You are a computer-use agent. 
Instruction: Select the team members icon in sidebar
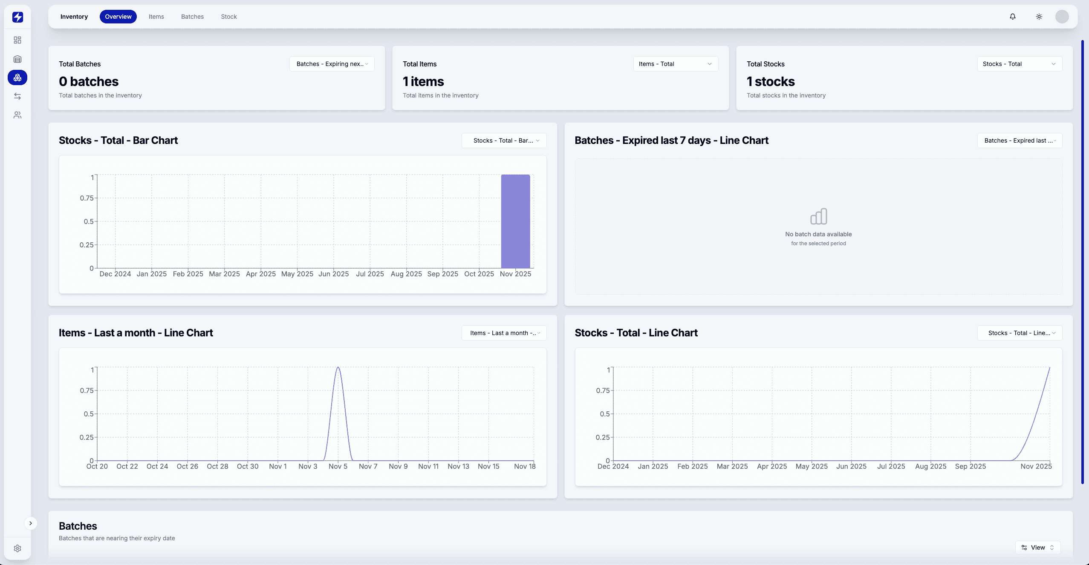17,115
